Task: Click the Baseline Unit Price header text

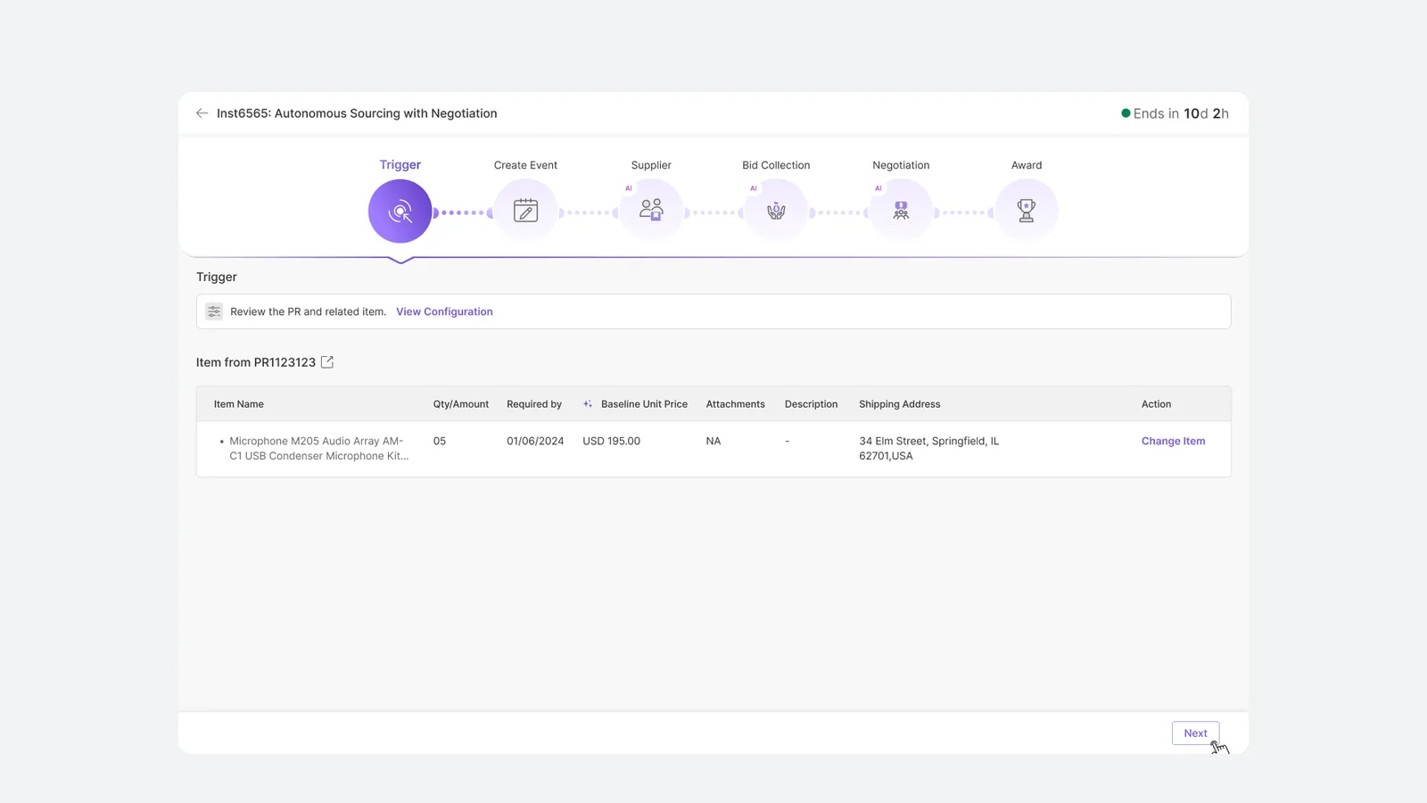Action: [x=644, y=404]
